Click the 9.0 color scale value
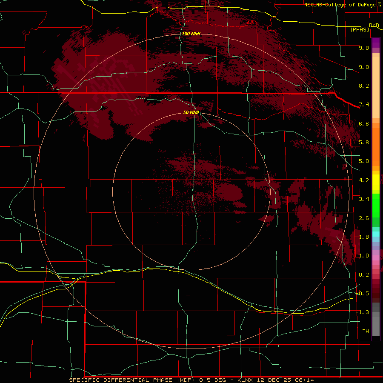The height and width of the screenshot is (383, 383). point(364,67)
